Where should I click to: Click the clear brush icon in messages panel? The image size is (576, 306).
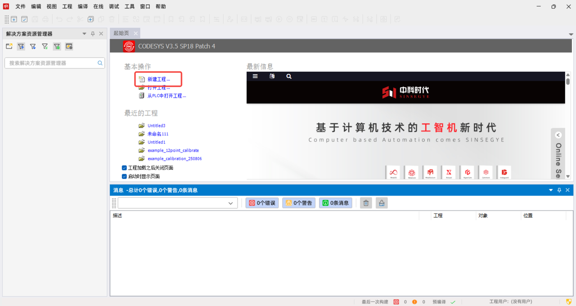coord(382,203)
